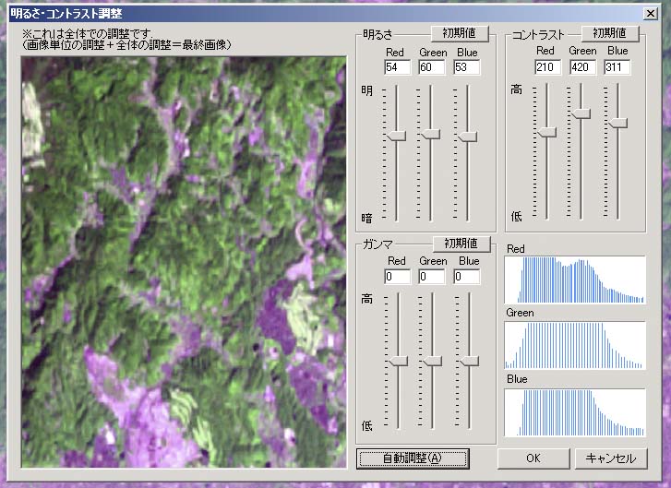Click the satellite image preview

pos(184,262)
